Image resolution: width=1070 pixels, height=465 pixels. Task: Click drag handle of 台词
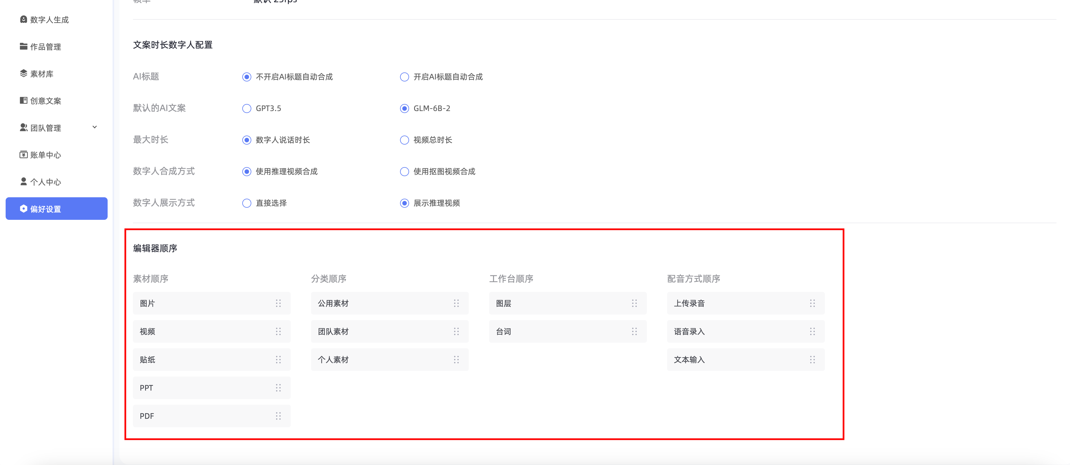pos(634,332)
